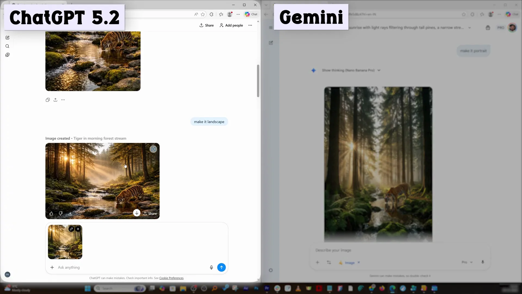Screen dimensions: 522x294
Task: Open Copilot Chat from the Edge toolbar
Action: (x=250, y=14)
